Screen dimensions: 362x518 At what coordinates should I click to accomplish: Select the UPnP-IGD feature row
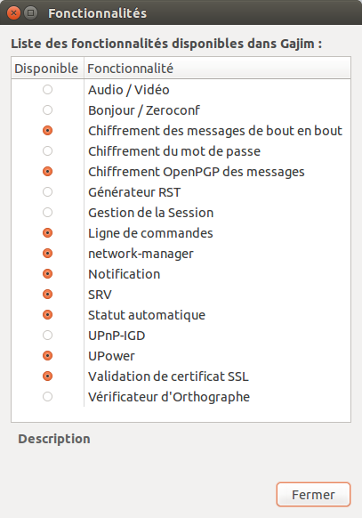coord(181,336)
